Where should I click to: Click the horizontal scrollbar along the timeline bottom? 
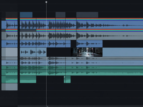80,106
